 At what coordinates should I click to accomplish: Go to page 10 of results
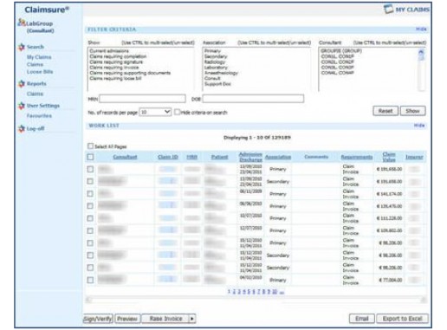pyautogui.click(x=275, y=292)
